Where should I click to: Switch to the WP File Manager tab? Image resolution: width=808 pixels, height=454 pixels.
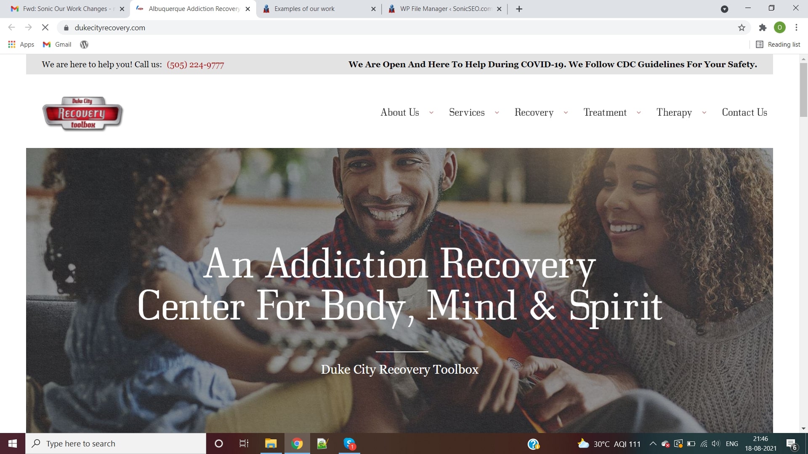pos(444,9)
